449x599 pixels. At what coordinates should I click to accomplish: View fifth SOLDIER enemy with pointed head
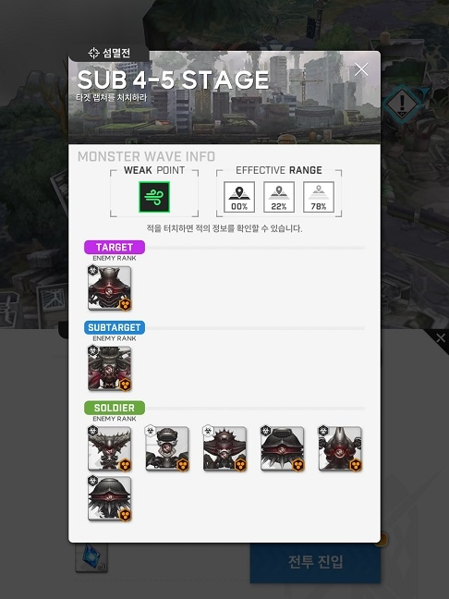(340, 448)
